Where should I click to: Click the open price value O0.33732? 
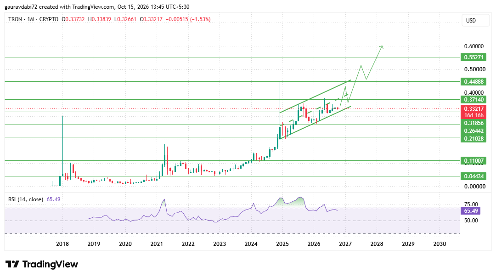point(73,19)
